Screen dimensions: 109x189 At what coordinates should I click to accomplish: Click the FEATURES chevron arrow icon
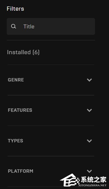[x=89, y=110]
